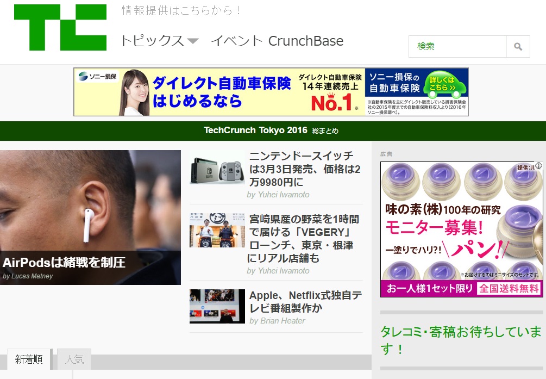Screen dimensions: 546x379
Task: Expand the トピックス dropdown menu
Action: (160, 41)
